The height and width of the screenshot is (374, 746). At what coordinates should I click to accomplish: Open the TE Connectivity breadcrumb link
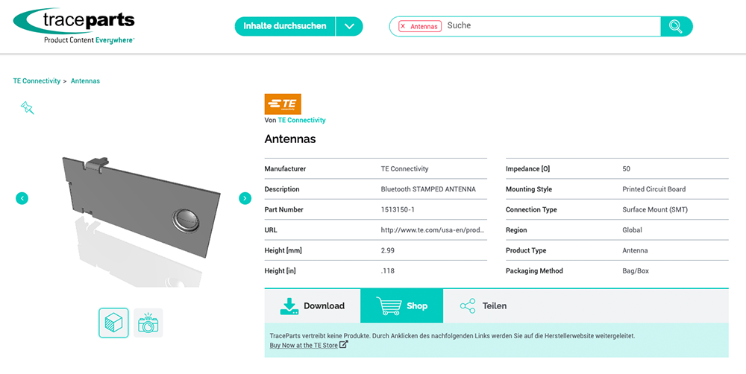[37, 80]
